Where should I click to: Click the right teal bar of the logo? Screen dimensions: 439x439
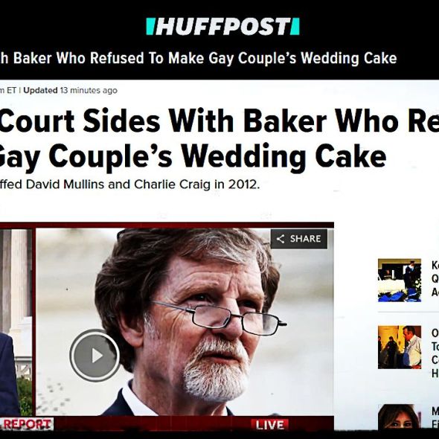point(295,27)
